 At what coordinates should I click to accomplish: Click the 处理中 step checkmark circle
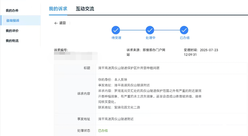pos(150,30)
